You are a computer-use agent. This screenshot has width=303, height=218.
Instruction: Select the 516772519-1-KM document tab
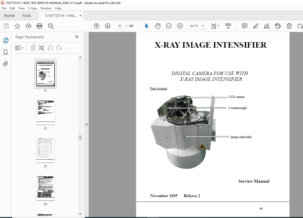coord(61,16)
